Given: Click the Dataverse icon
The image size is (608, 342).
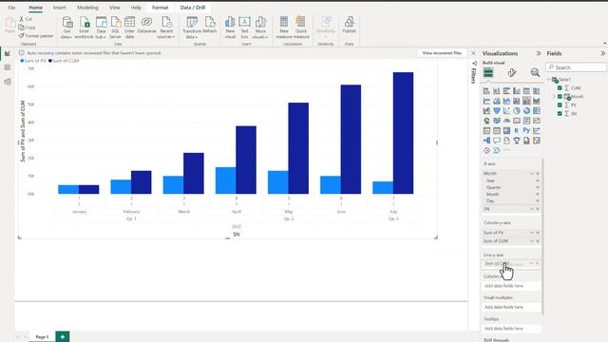Looking at the screenshot, I should coord(146,25).
